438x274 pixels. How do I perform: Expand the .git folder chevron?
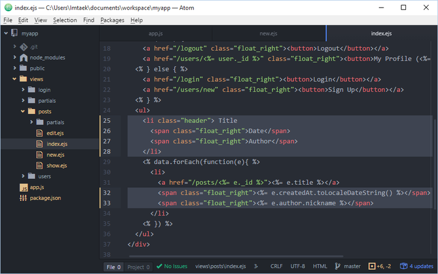15,47
